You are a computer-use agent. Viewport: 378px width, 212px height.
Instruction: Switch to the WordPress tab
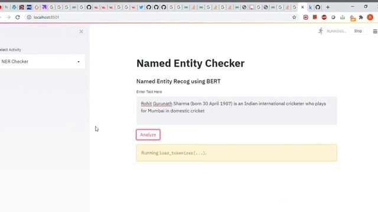14,7
